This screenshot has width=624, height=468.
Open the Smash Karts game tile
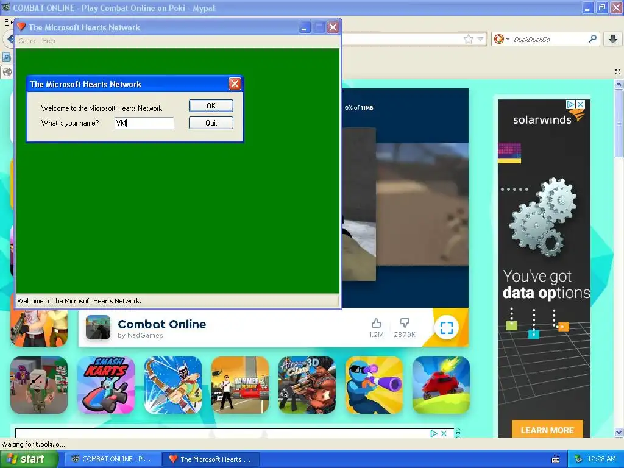click(106, 385)
